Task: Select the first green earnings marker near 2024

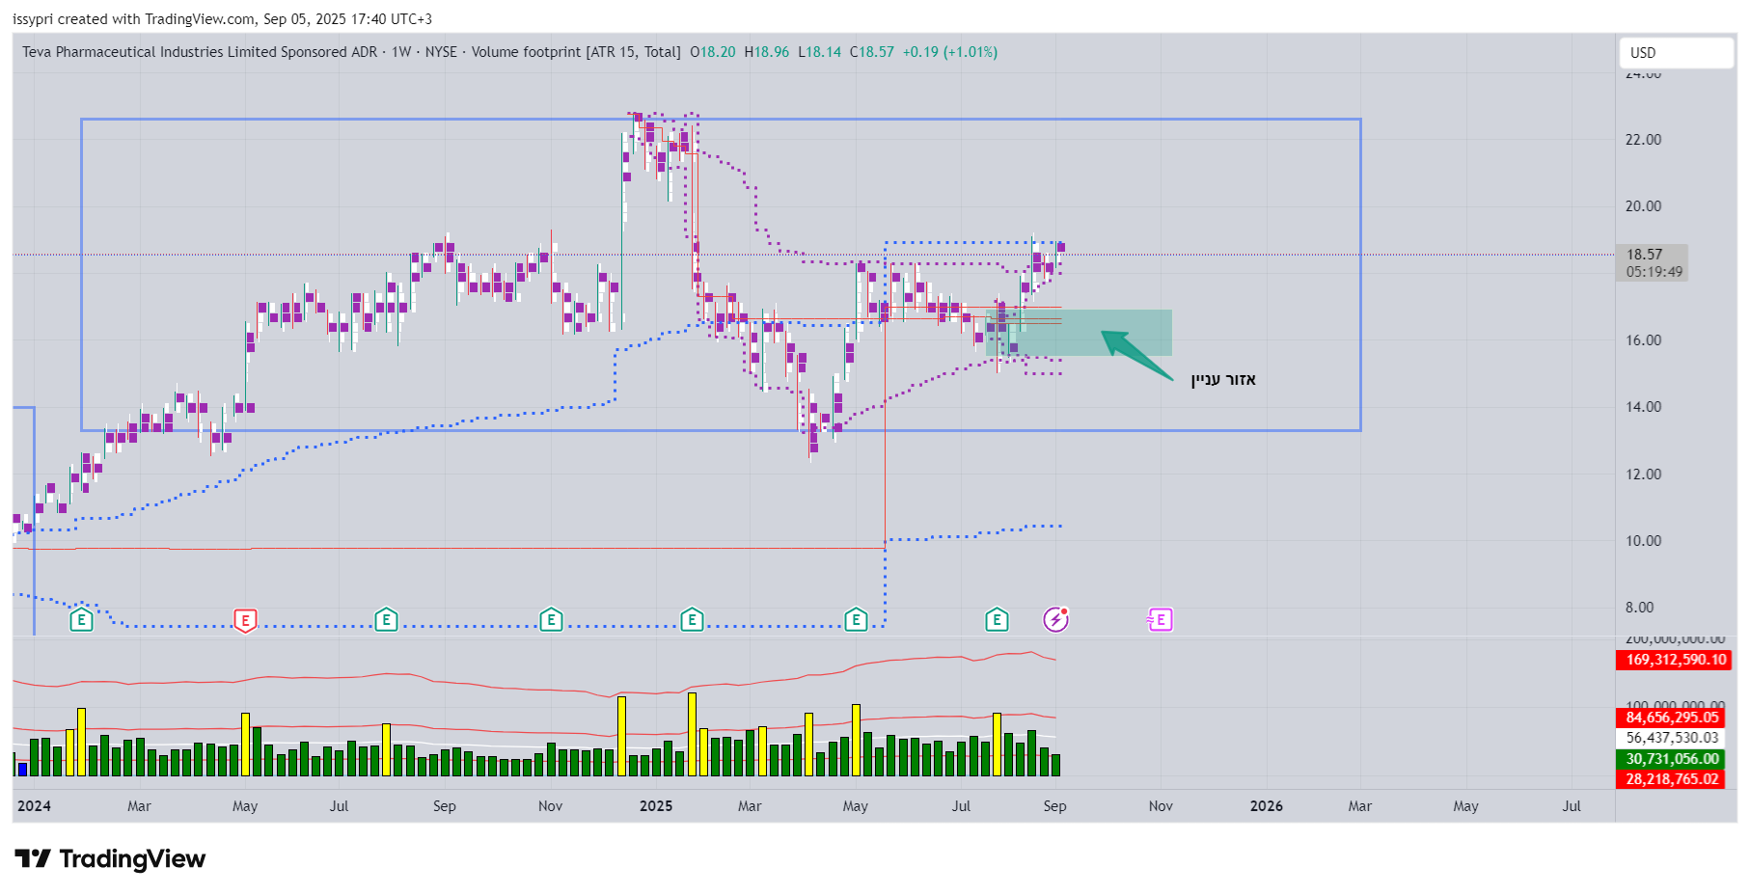Action: (81, 619)
